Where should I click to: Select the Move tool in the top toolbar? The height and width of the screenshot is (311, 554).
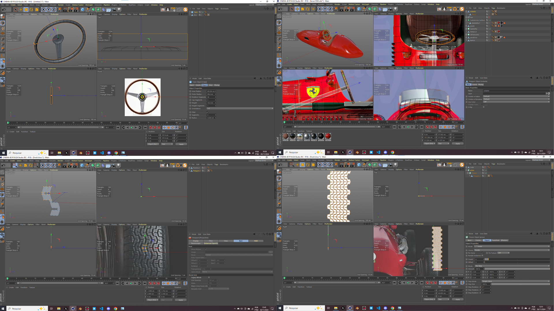pos(21,10)
